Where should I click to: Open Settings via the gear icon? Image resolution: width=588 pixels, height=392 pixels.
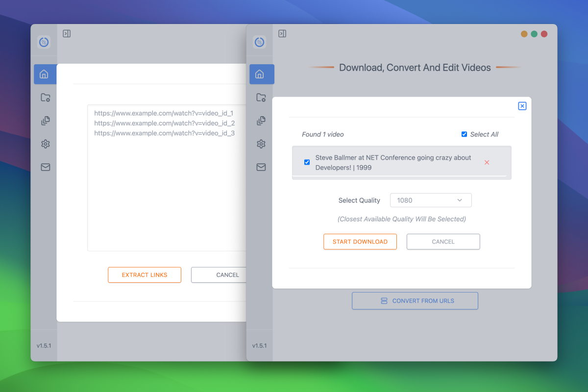261,144
